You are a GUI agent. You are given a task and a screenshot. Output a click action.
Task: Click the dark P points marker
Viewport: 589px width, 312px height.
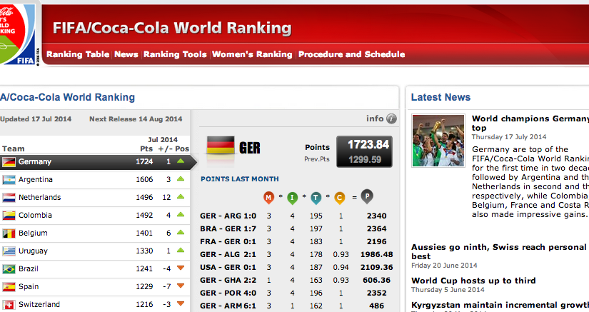(x=367, y=197)
